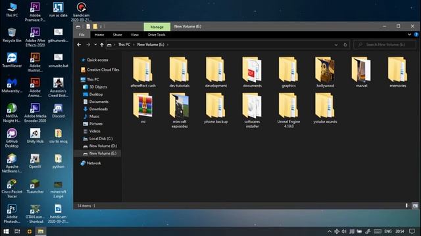Open the notification center icon
The width and height of the screenshot is (421, 236).
412,231
